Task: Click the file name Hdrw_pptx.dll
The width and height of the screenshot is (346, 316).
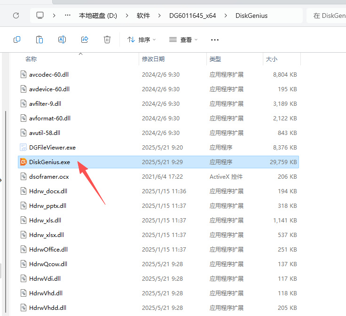Action: [47, 205]
